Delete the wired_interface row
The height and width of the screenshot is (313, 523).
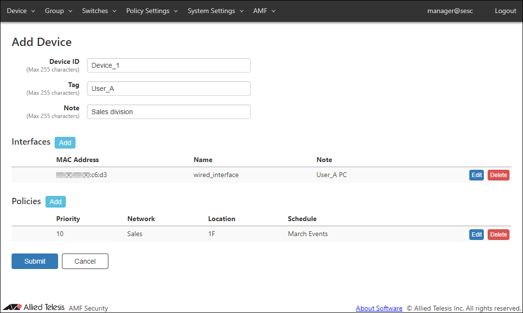pyautogui.click(x=498, y=175)
